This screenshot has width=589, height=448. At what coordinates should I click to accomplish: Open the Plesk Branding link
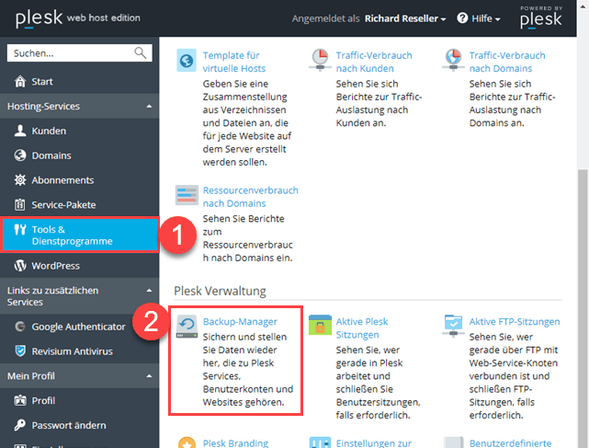(235, 443)
